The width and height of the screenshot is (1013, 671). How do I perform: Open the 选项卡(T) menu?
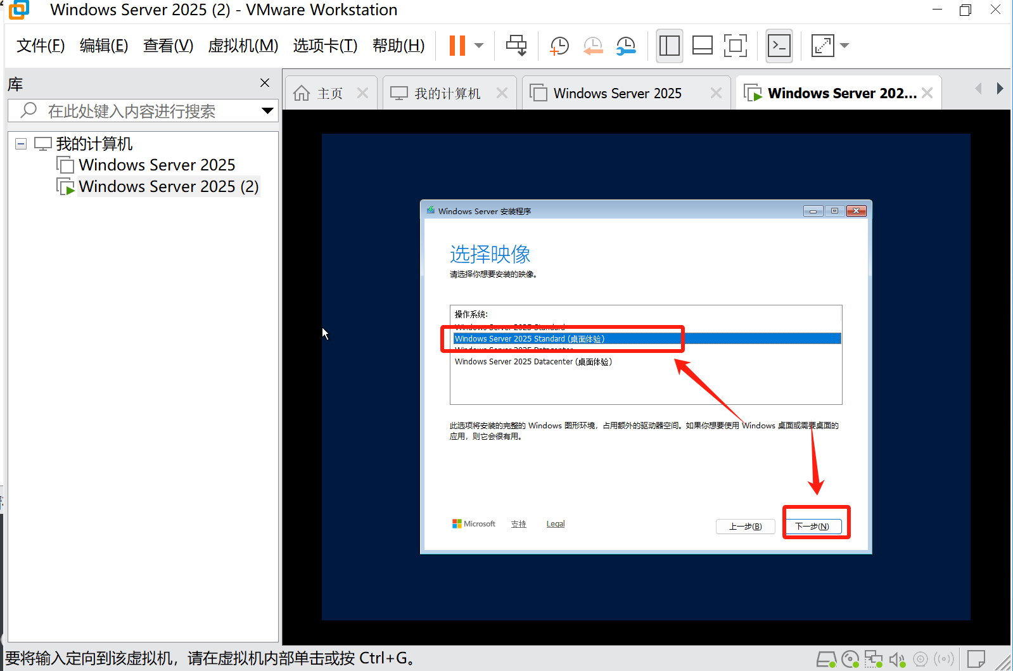[x=325, y=46]
